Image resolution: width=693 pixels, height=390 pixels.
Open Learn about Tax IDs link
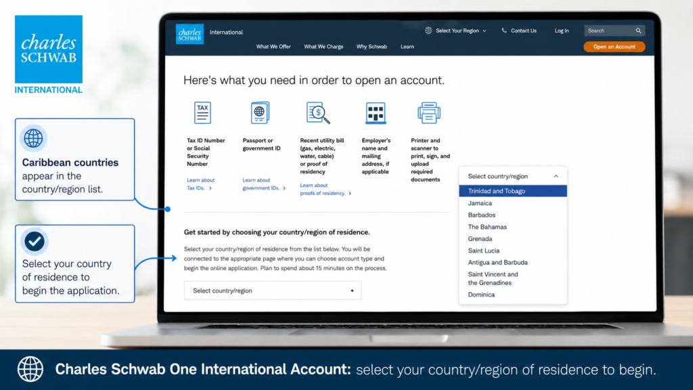tap(200, 184)
